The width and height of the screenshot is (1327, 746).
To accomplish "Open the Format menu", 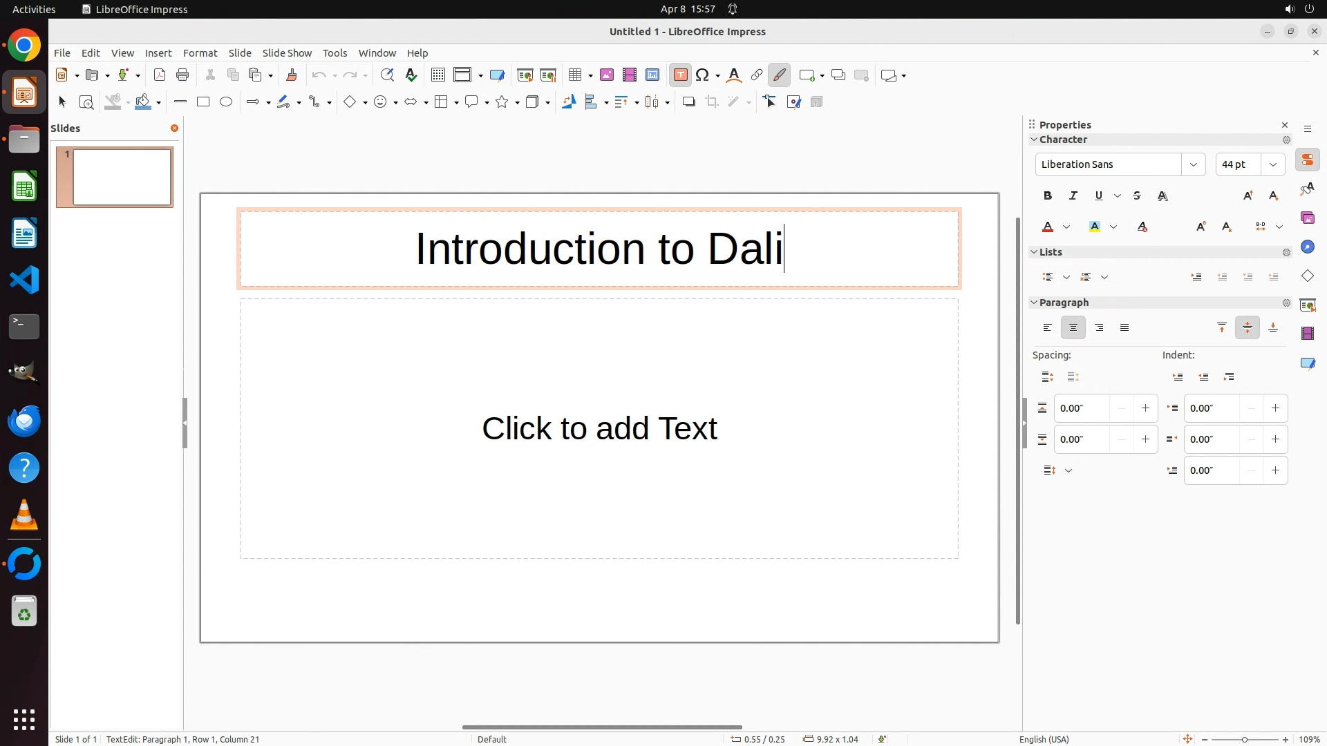I will coord(200,53).
